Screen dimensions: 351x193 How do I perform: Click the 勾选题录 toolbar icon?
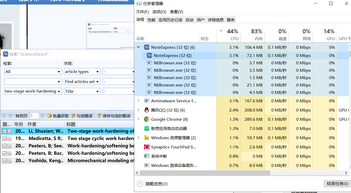(x=73, y=116)
